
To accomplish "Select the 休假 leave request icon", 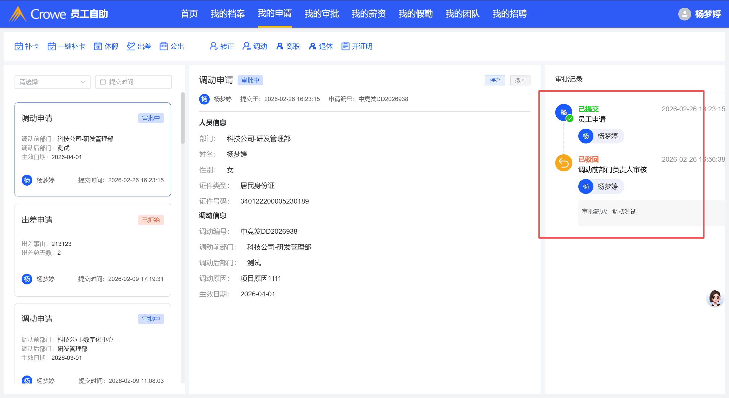I will (98, 46).
